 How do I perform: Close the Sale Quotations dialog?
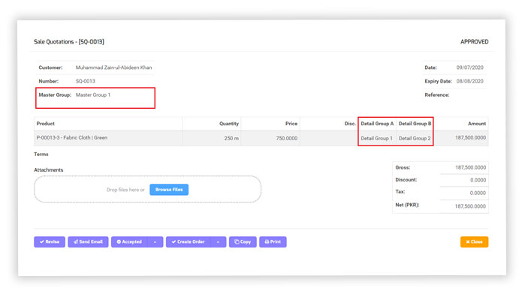(474, 241)
